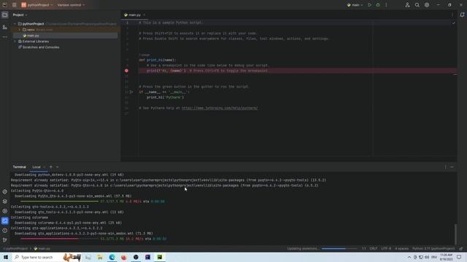Toggle the highlighted Terminal tool window icon
Viewport: 467px width, 262px height.
pyautogui.click(x=5, y=221)
